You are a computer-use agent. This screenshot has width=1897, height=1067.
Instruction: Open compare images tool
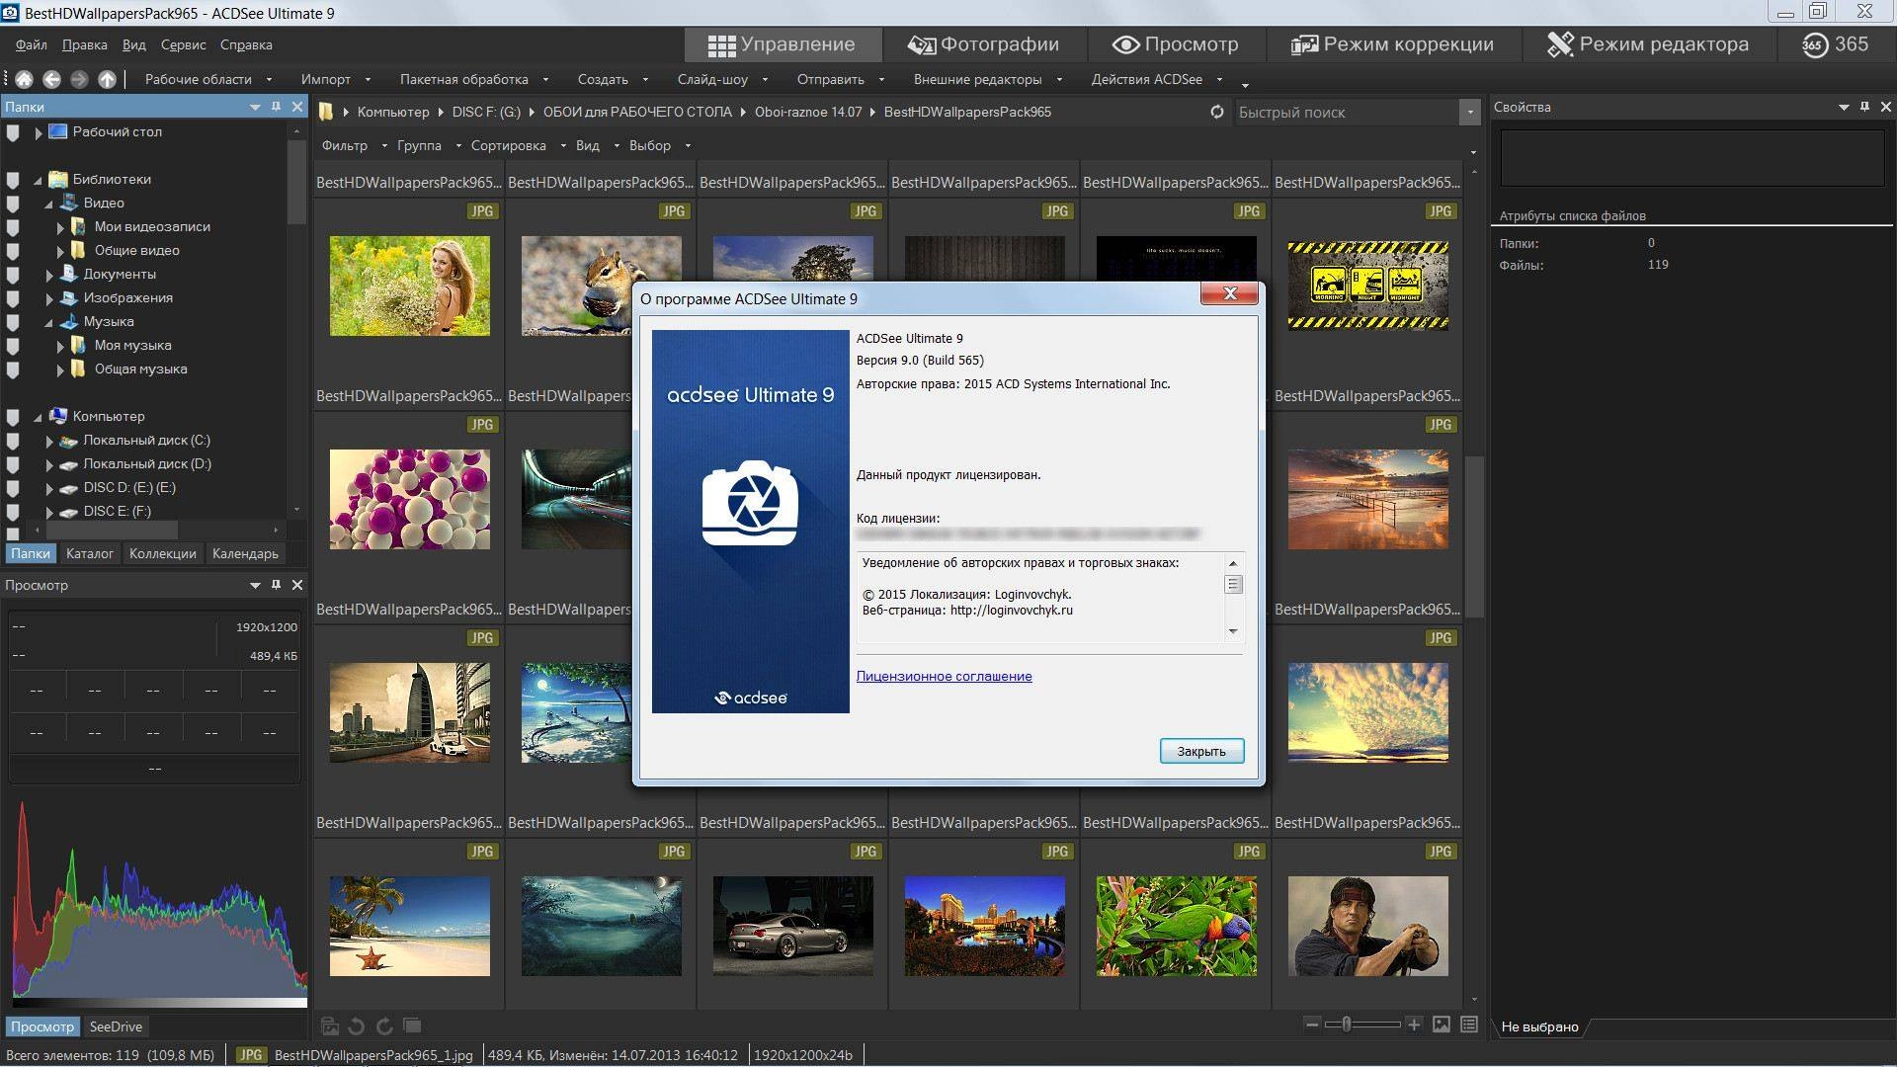(412, 1026)
